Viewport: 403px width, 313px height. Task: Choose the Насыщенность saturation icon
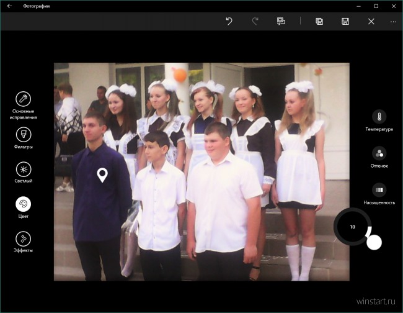click(x=379, y=190)
